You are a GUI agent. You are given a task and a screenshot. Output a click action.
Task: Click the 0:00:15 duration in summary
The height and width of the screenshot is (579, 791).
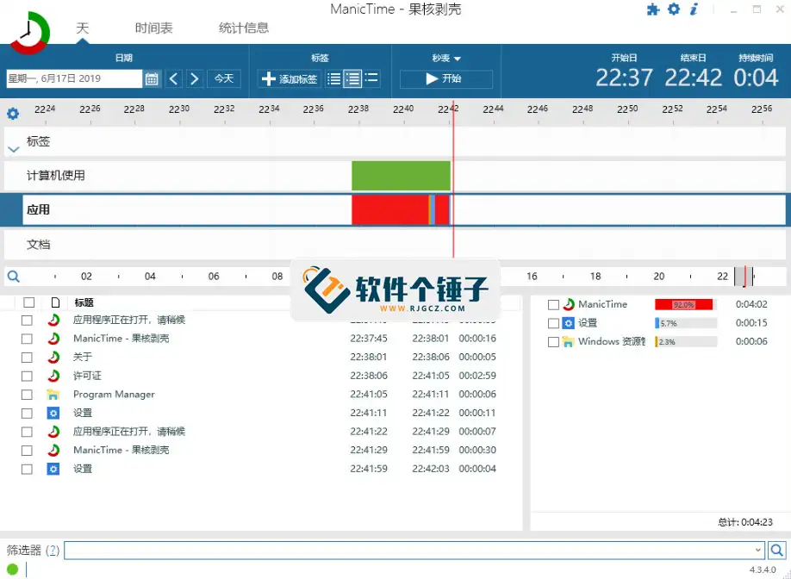click(x=751, y=323)
